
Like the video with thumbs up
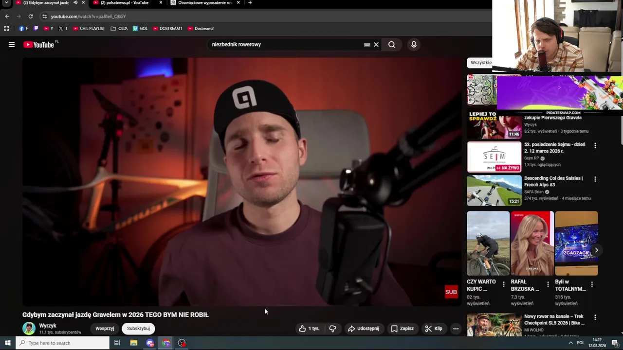click(x=310, y=329)
